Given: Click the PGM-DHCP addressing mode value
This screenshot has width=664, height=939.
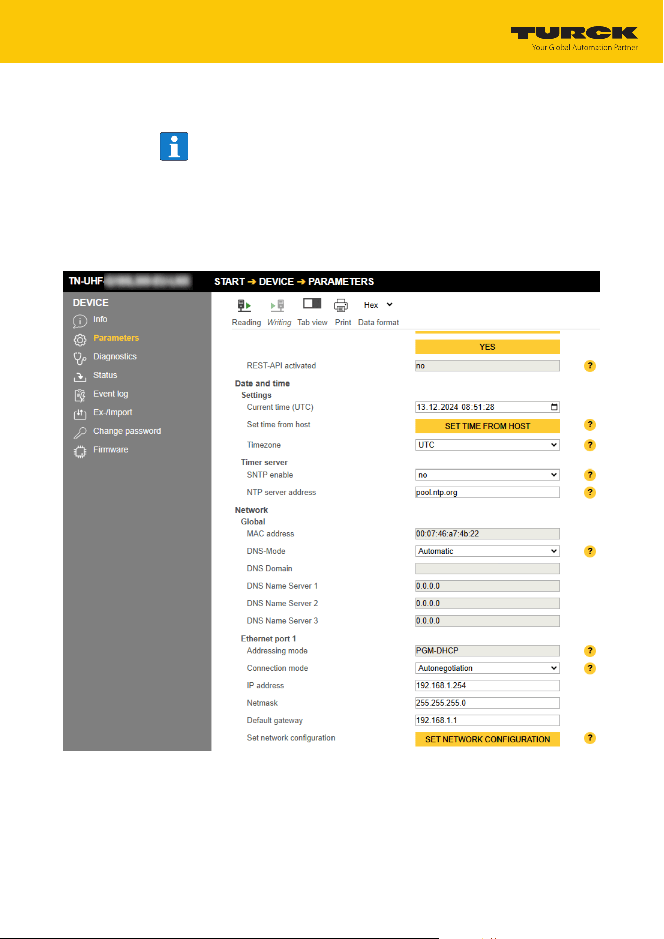Looking at the screenshot, I should (x=487, y=651).
